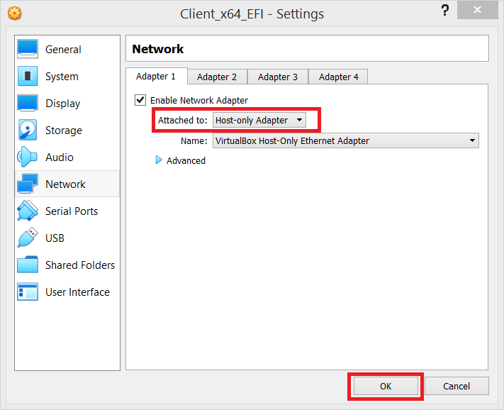This screenshot has height=410, width=504.
Task: Open the adapter Name dropdown
Action: tap(346, 141)
